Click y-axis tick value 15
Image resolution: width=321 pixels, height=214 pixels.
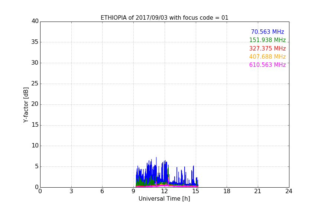tap(35, 125)
